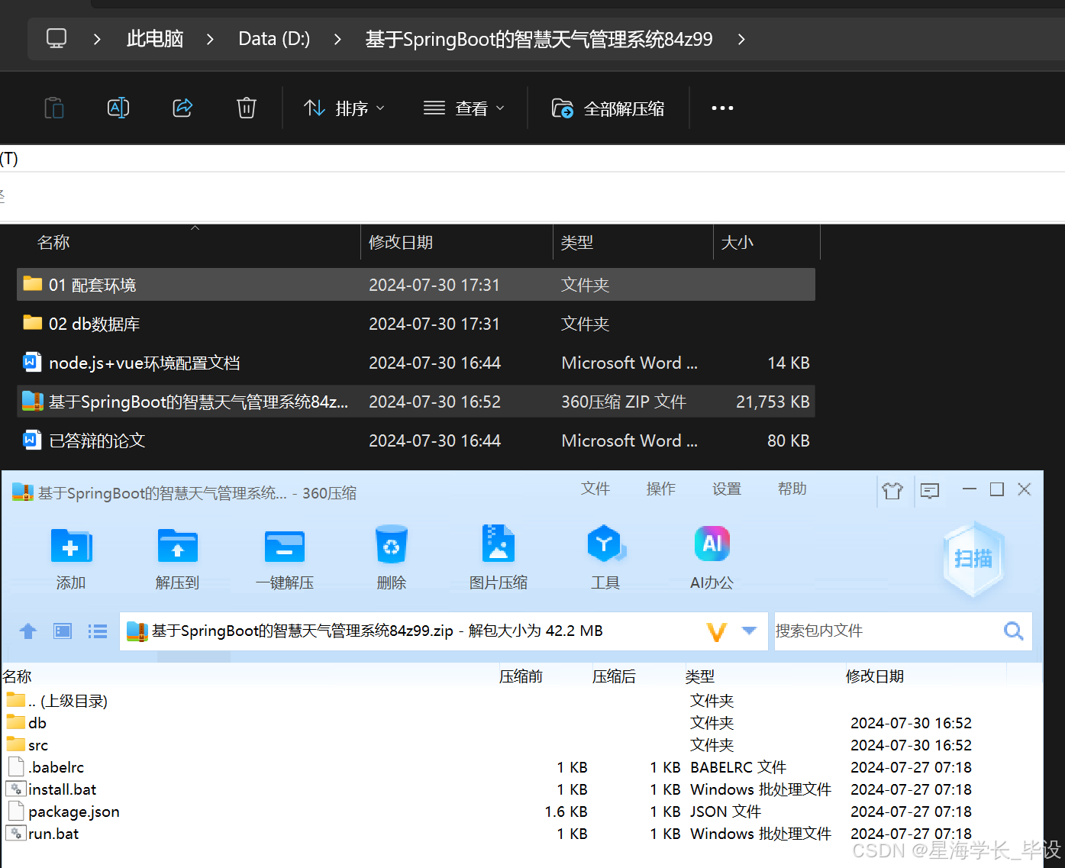Select the 已答辩的论文 Word document
The height and width of the screenshot is (868, 1065).
[x=416, y=440]
